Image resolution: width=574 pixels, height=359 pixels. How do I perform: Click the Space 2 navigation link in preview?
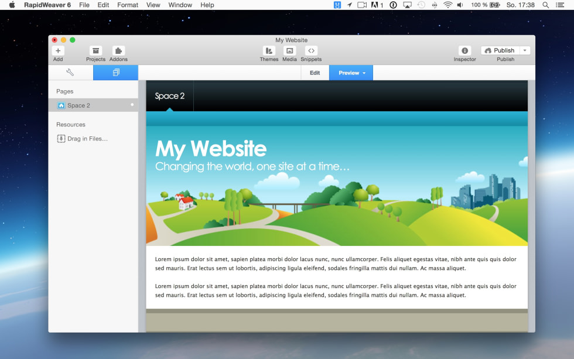pos(169,96)
